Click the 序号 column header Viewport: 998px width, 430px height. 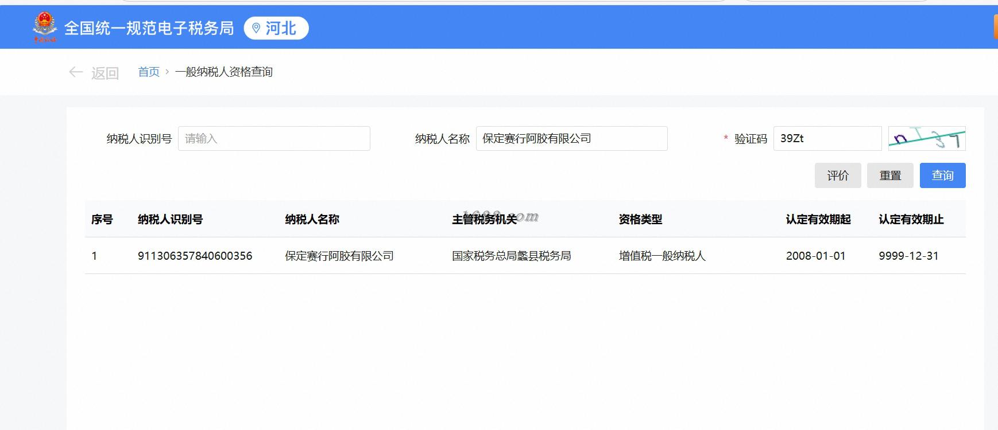point(102,220)
